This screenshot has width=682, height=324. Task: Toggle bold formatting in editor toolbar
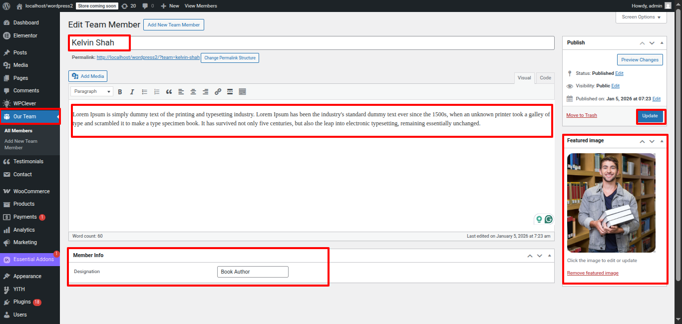pos(120,92)
